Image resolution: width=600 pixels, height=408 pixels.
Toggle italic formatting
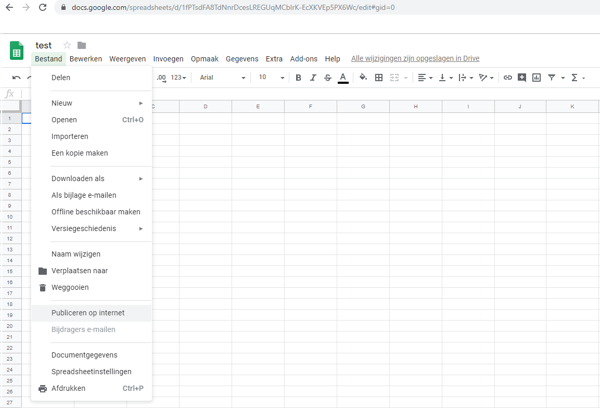(313, 77)
